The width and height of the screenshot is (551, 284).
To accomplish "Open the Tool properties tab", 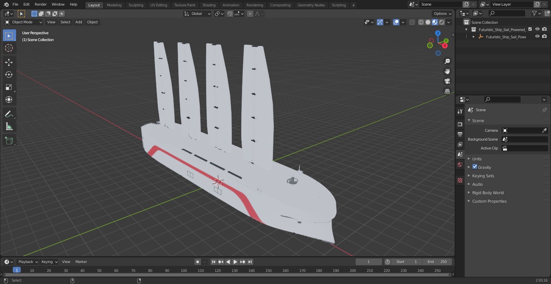I will tap(460, 111).
